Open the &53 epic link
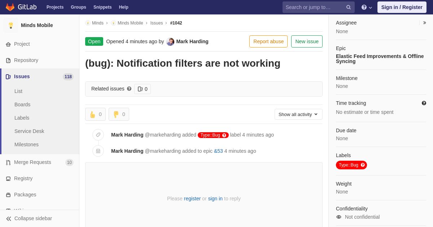Viewport: 433px width, 227px height. coord(218,151)
